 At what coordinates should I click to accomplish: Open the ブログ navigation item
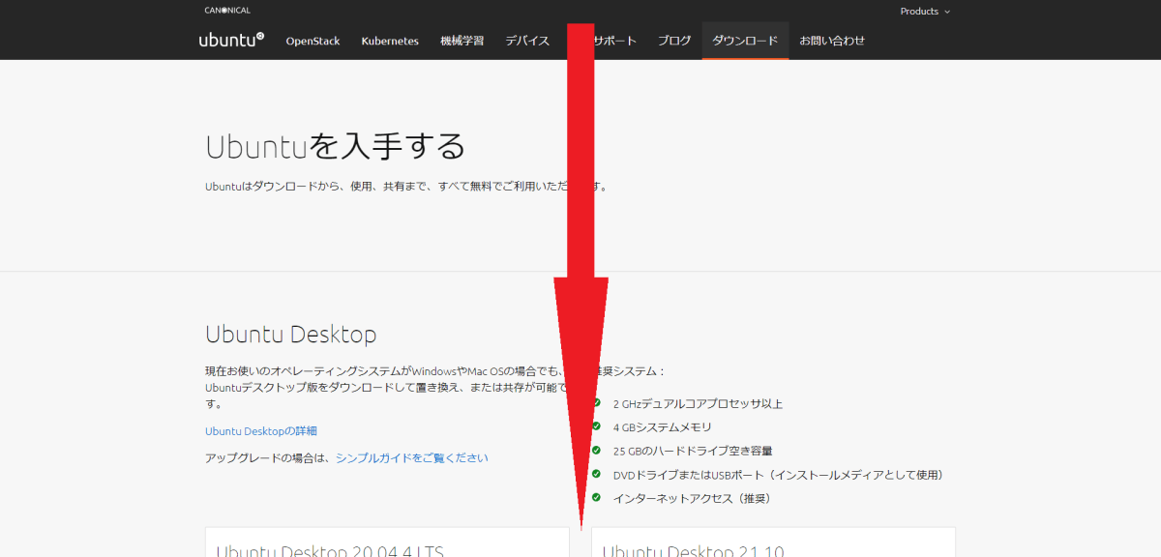click(x=674, y=41)
